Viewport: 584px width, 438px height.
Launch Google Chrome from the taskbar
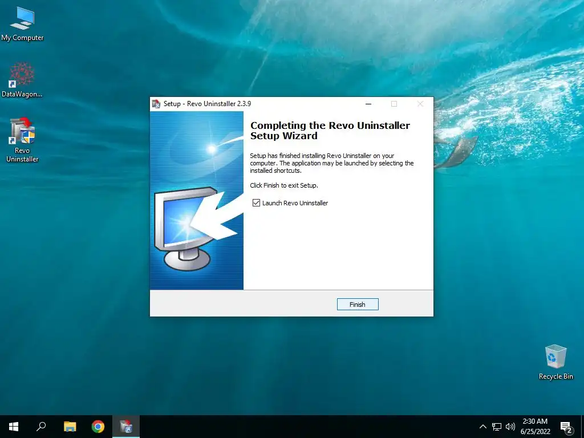98,427
